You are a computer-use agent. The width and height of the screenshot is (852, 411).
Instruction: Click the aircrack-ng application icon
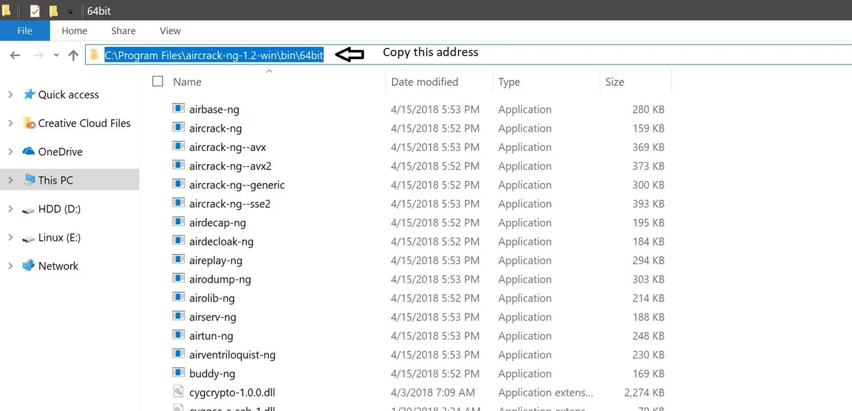tap(178, 127)
